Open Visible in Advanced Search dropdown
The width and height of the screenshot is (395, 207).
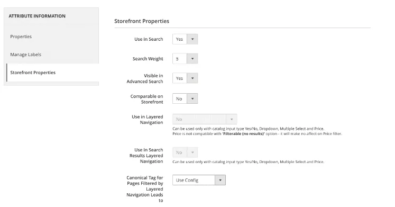(185, 78)
